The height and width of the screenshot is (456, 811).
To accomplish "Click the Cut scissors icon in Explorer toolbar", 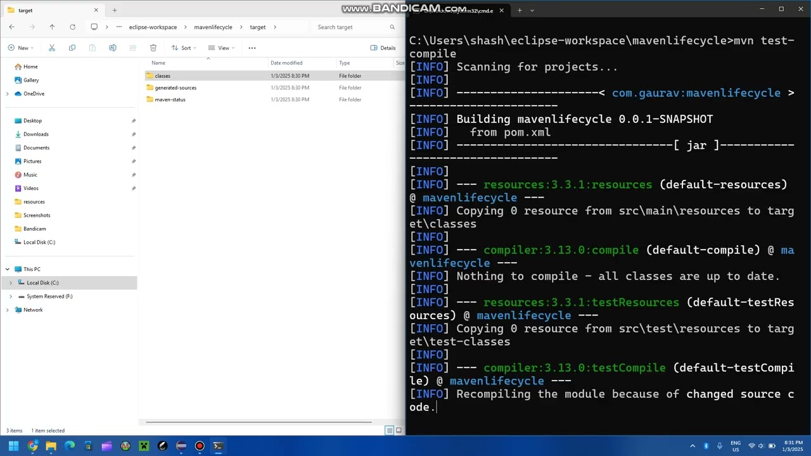I will click(52, 48).
